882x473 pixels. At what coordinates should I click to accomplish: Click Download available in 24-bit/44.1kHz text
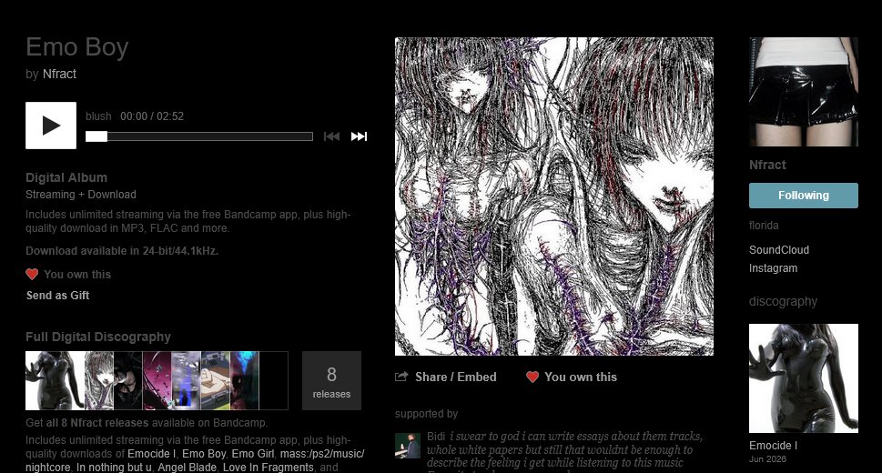(121, 251)
